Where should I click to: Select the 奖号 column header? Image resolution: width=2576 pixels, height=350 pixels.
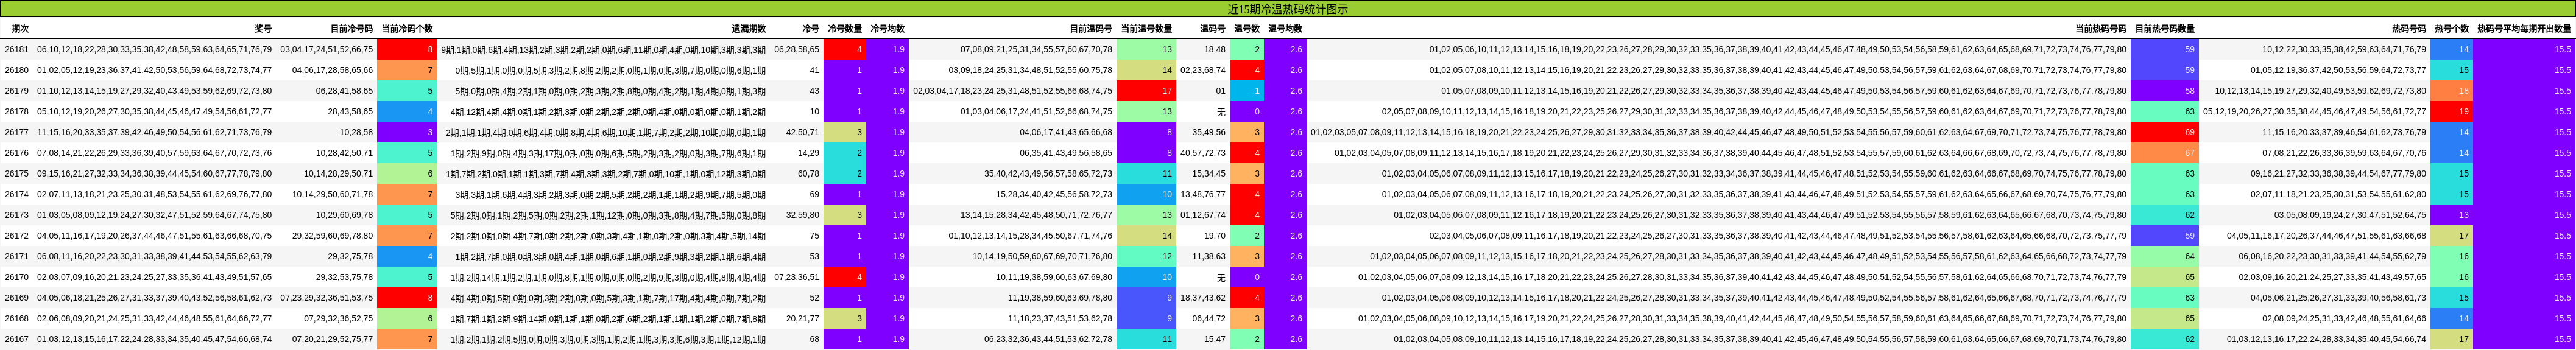pos(263,29)
